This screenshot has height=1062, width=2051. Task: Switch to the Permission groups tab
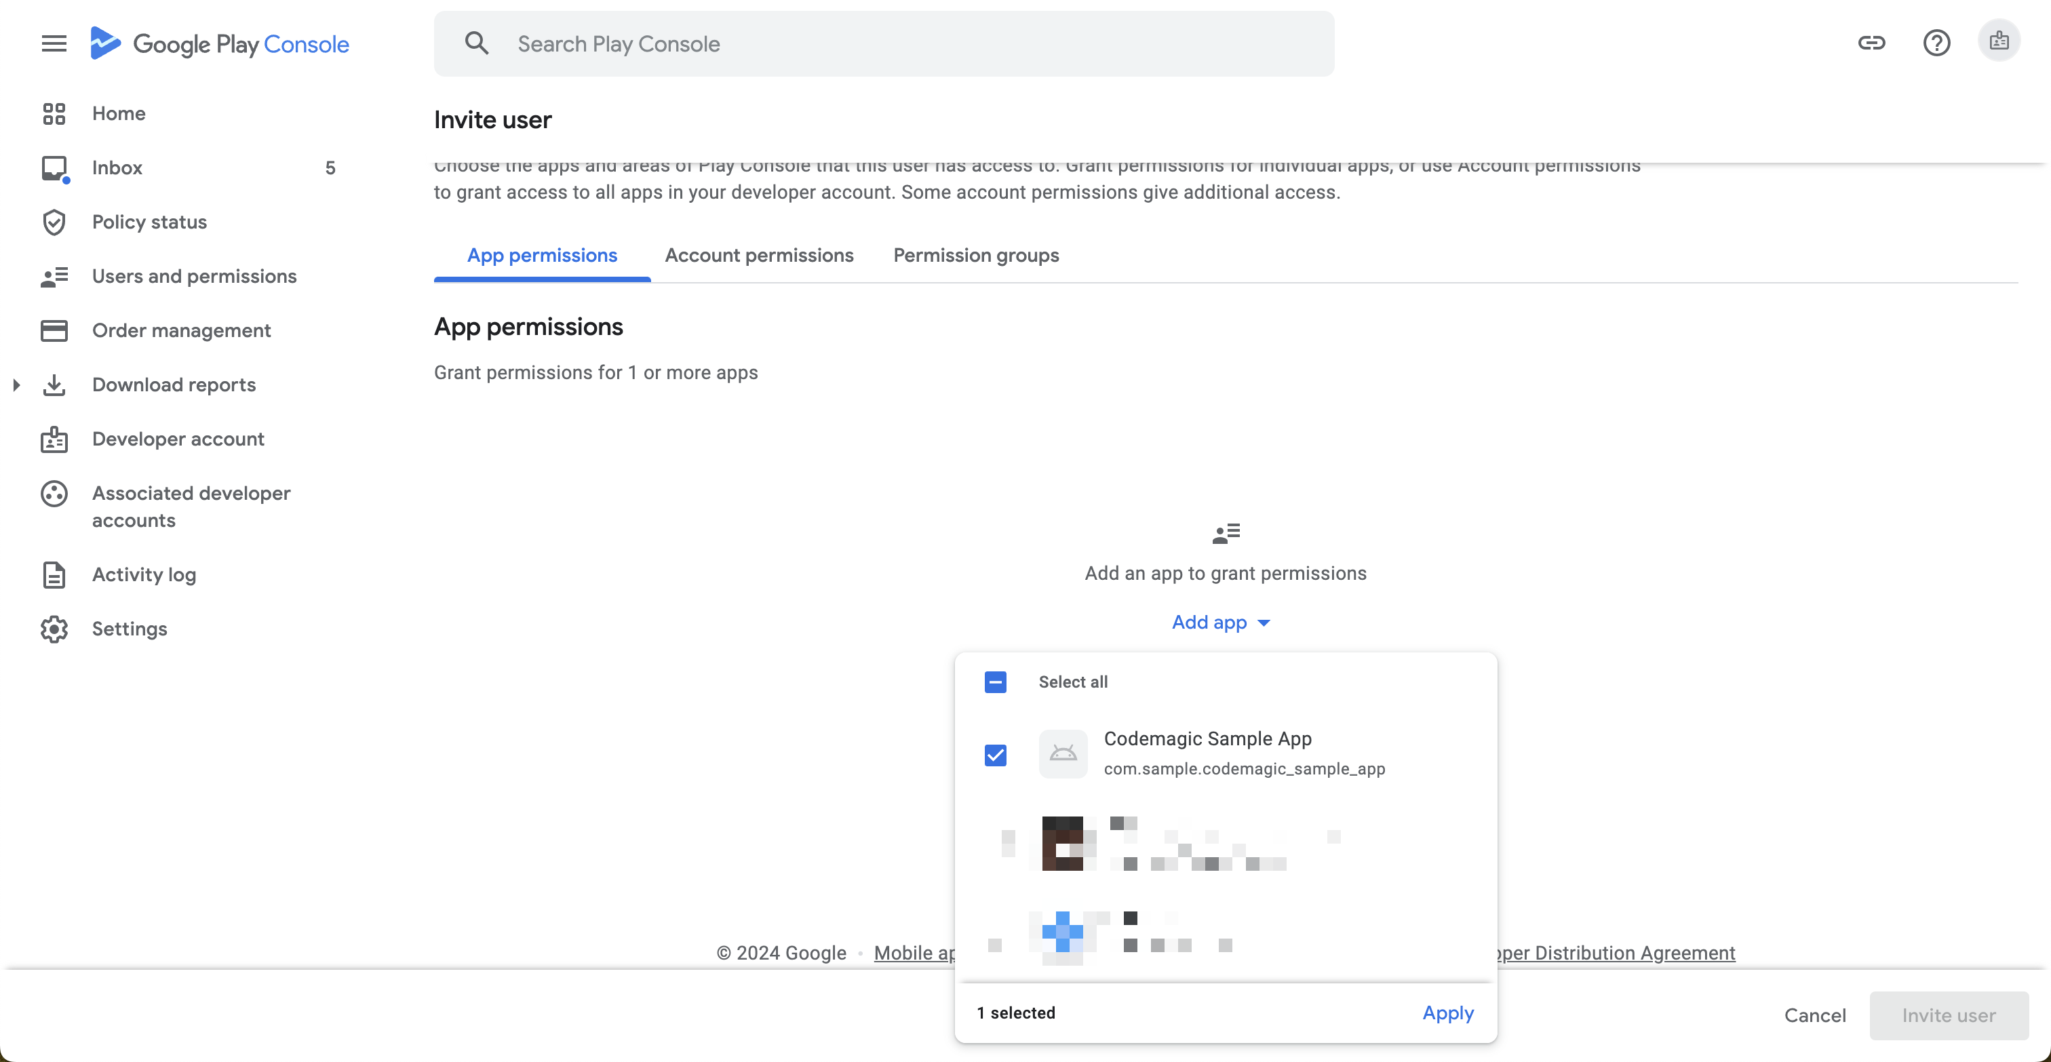[975, 255]
